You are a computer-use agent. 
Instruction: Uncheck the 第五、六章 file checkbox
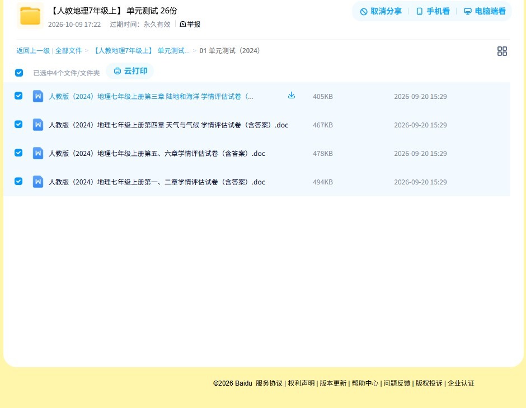click(x=18, y=153)
